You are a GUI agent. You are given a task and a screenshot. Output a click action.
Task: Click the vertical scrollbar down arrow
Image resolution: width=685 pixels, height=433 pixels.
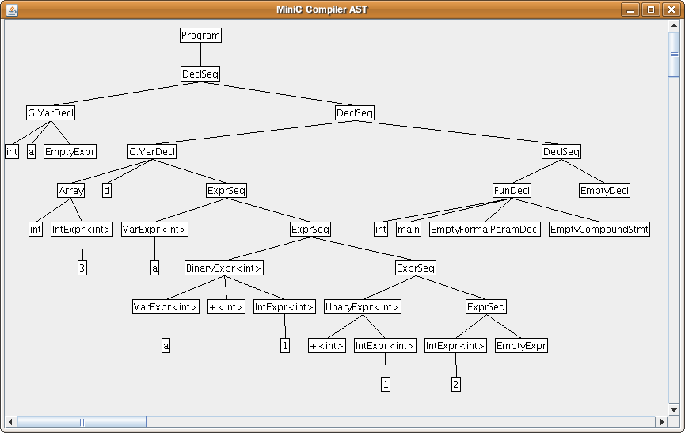click(674, 409)
